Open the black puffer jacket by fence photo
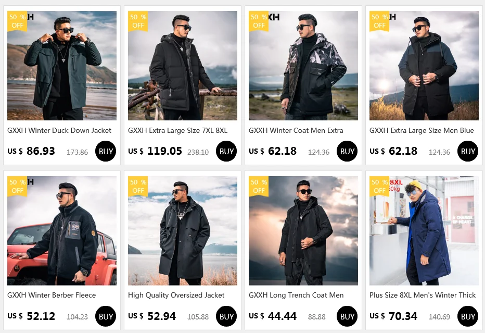The image size is (485, 333). pos(183,66)
